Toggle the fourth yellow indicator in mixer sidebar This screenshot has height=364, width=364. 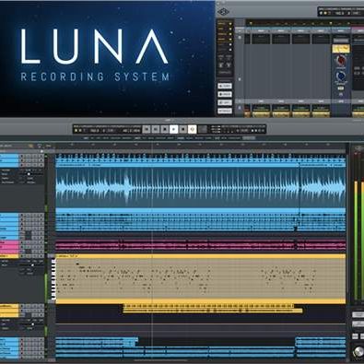coord(230,40)
